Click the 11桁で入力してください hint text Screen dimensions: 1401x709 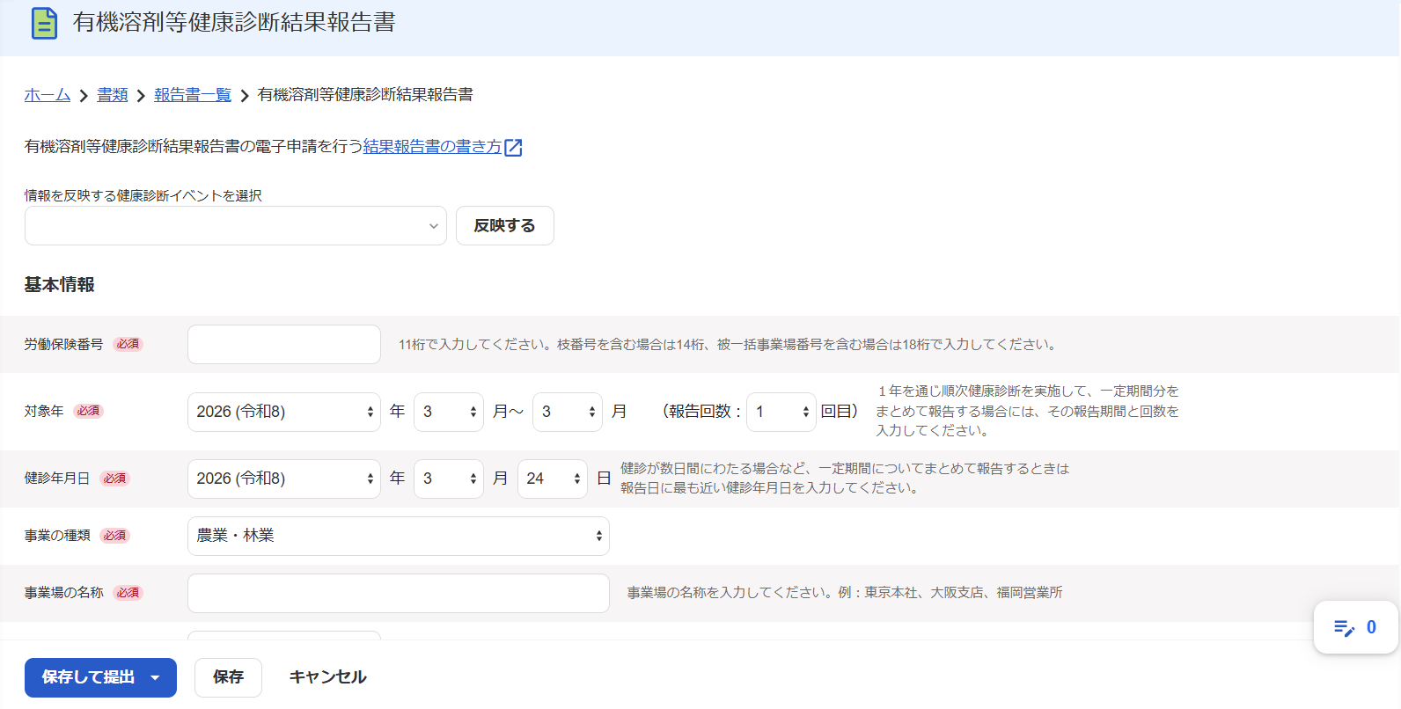[729, 345]
